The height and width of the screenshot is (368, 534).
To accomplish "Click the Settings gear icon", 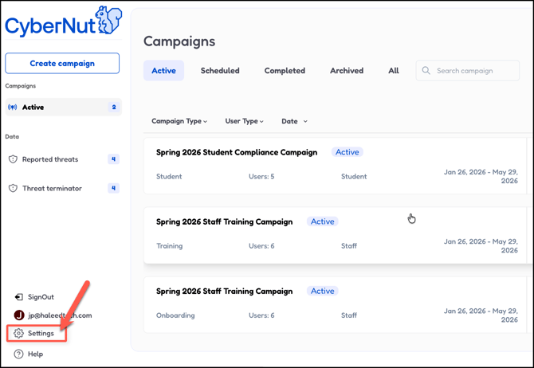I will pyautogui.click(x=18, y=333).
